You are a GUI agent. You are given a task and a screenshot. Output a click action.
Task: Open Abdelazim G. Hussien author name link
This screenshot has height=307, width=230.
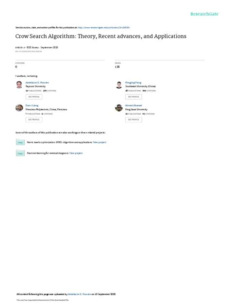tap(37, 83)
